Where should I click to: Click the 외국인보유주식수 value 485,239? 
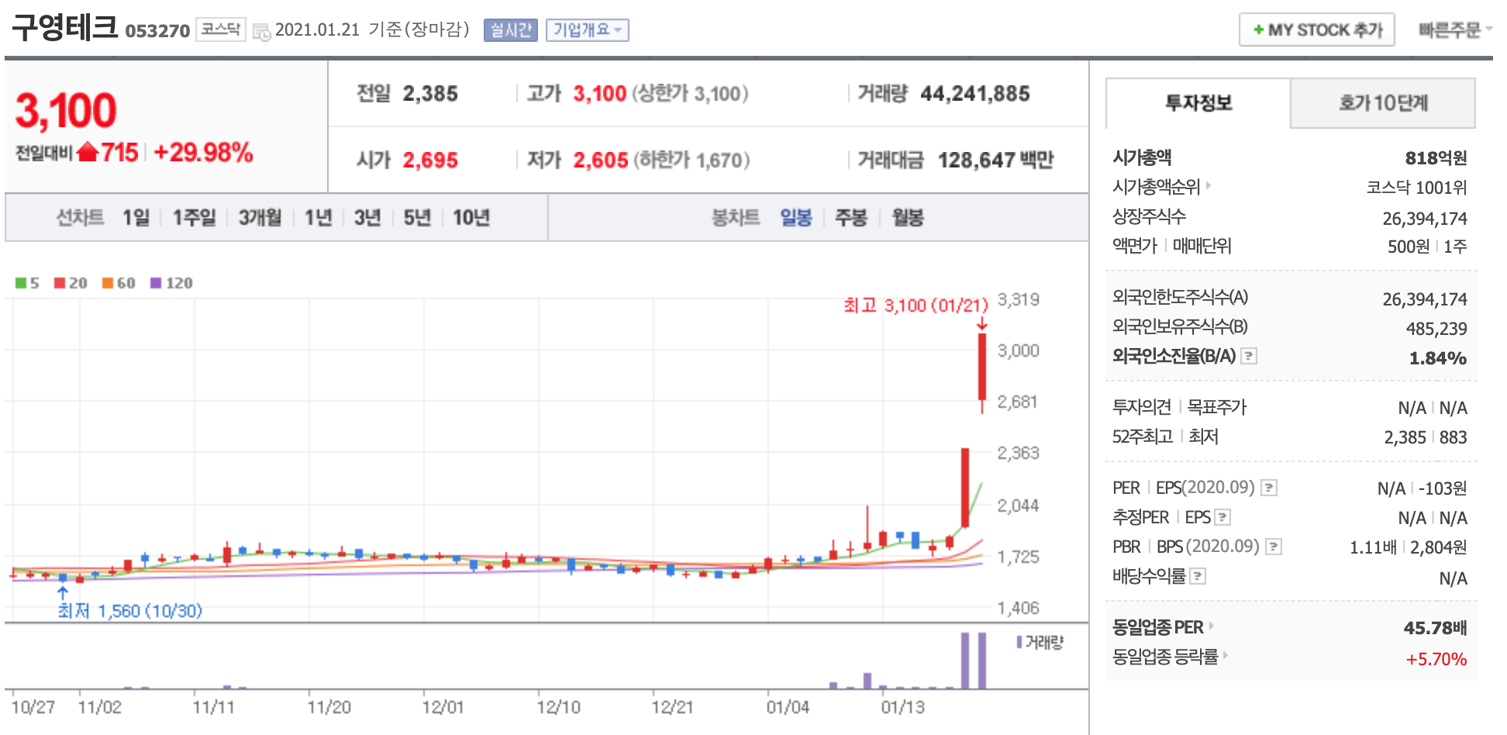click(x=1436, y=329)
